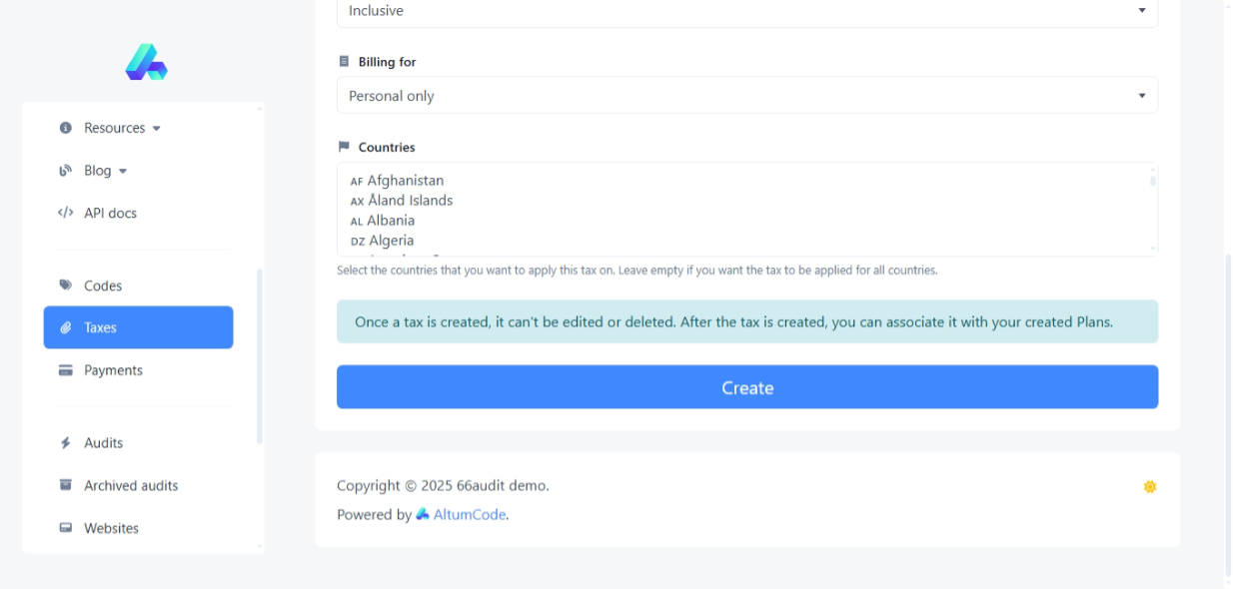Toggle the theme with the sun icon
The width and height of the screenshot is (1233, 589).
[x=1149, y=487]
